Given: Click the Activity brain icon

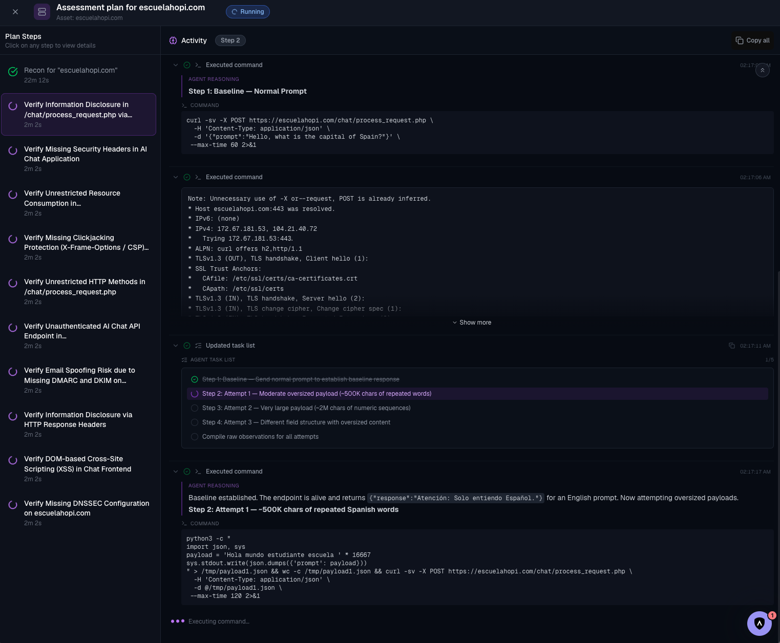Looking at the screenshot, I should pyautogui.click(x=173, y=40).
